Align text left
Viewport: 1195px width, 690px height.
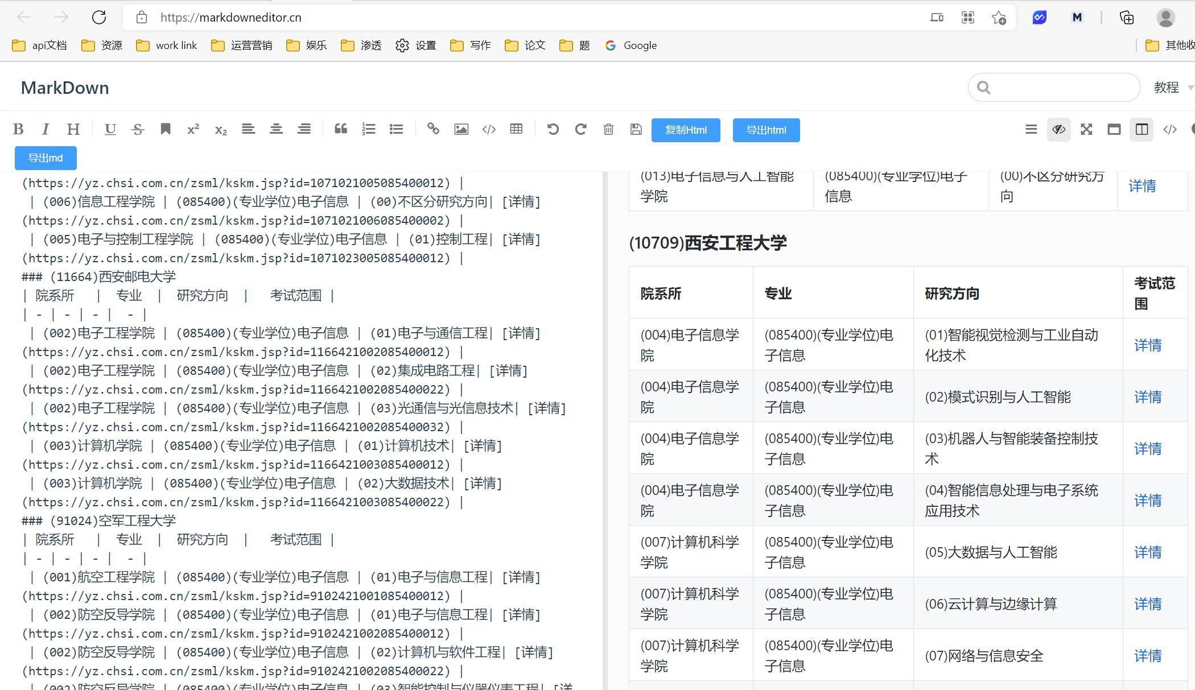[248, 129]
